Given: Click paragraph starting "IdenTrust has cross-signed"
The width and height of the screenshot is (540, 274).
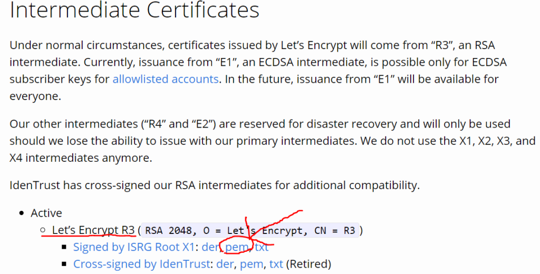Looking at the screenshot, I should (215, 185).
